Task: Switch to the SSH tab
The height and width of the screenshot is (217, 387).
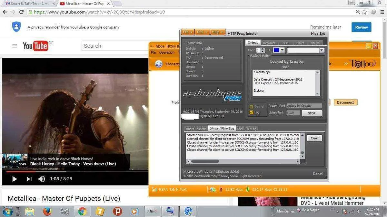Action: 285,43
